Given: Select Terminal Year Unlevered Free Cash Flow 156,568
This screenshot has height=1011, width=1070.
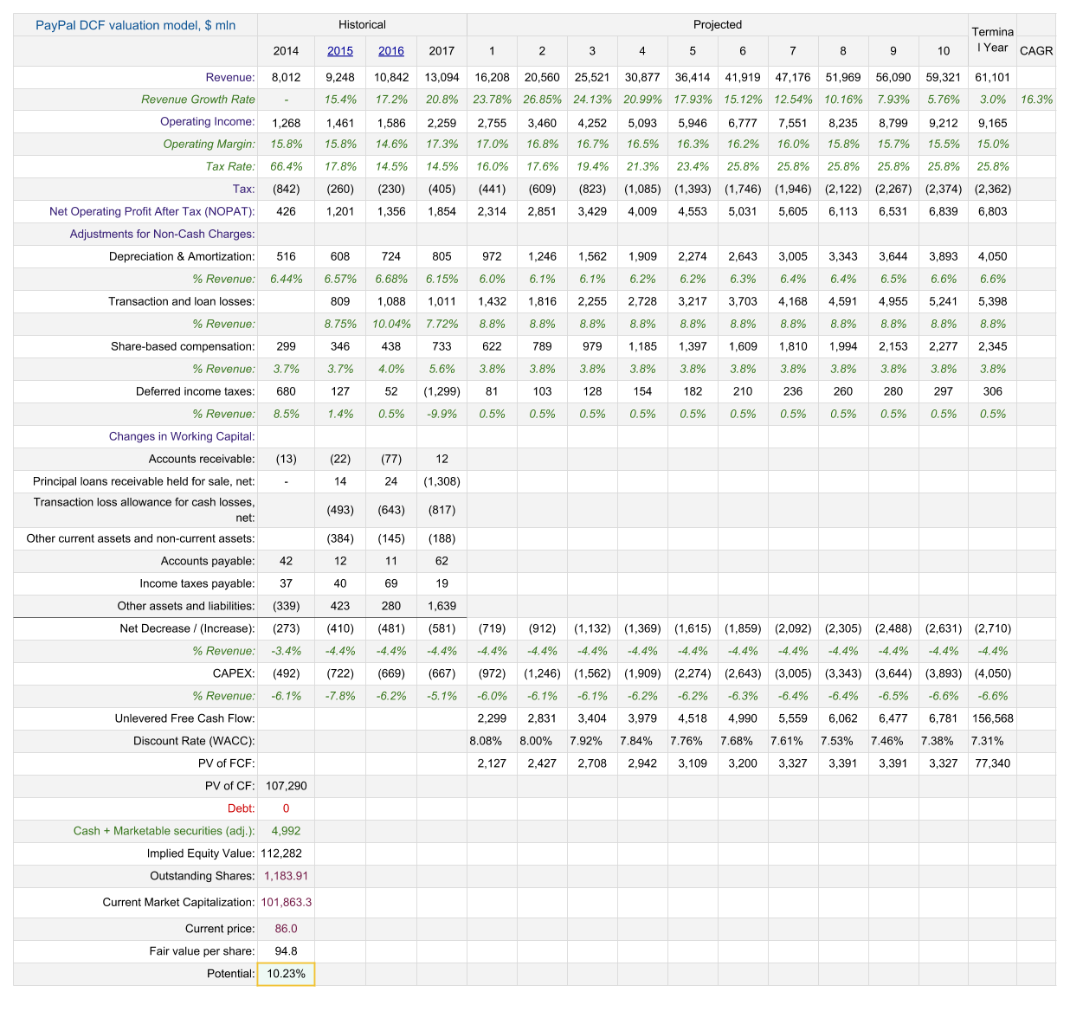Looking at the screenshot, I should pos(992,718).
